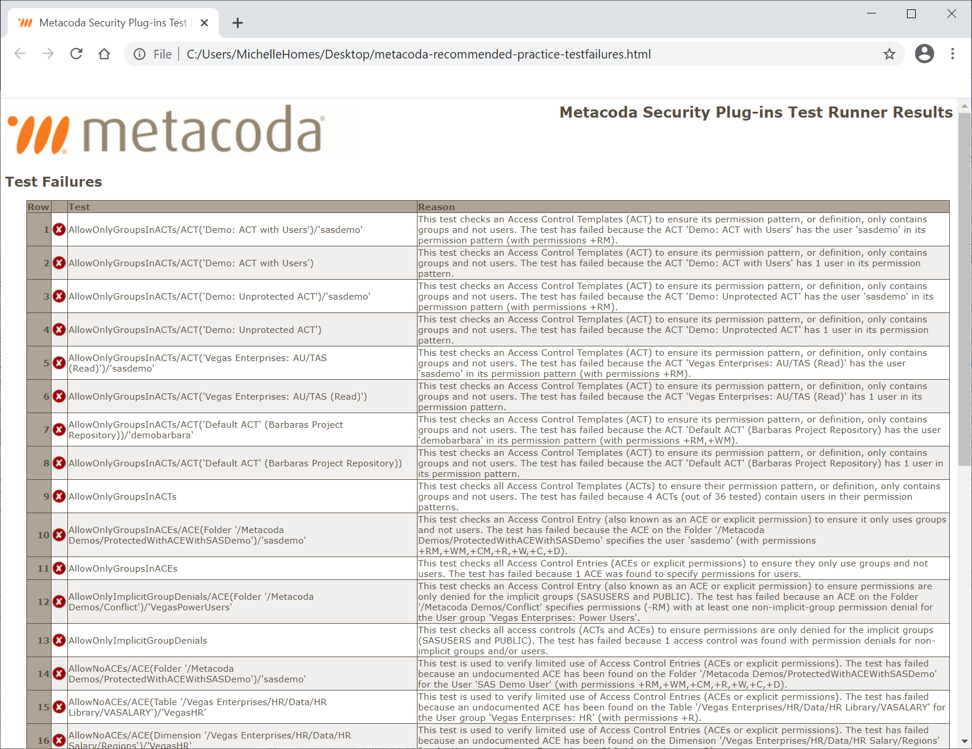Click the red failure icon in row 12

[59, 602]
